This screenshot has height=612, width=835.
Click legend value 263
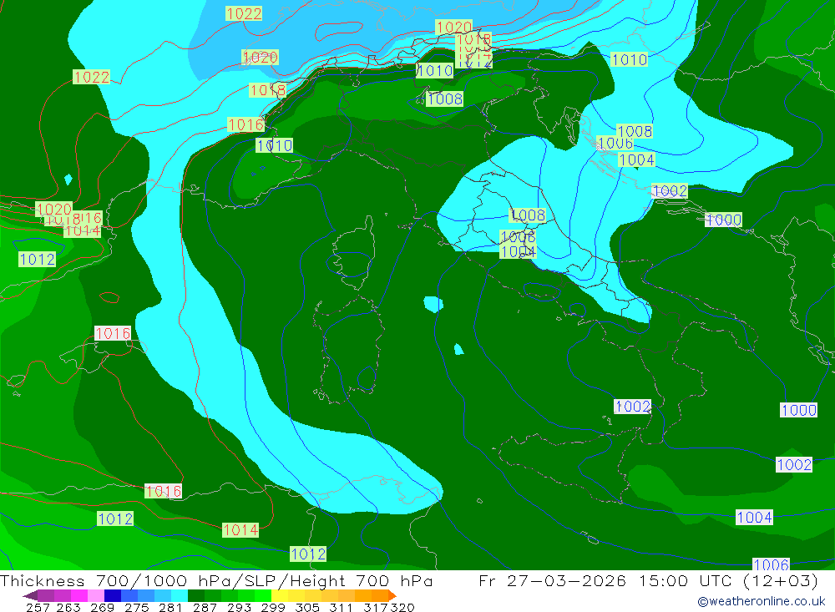pos(68,607)
